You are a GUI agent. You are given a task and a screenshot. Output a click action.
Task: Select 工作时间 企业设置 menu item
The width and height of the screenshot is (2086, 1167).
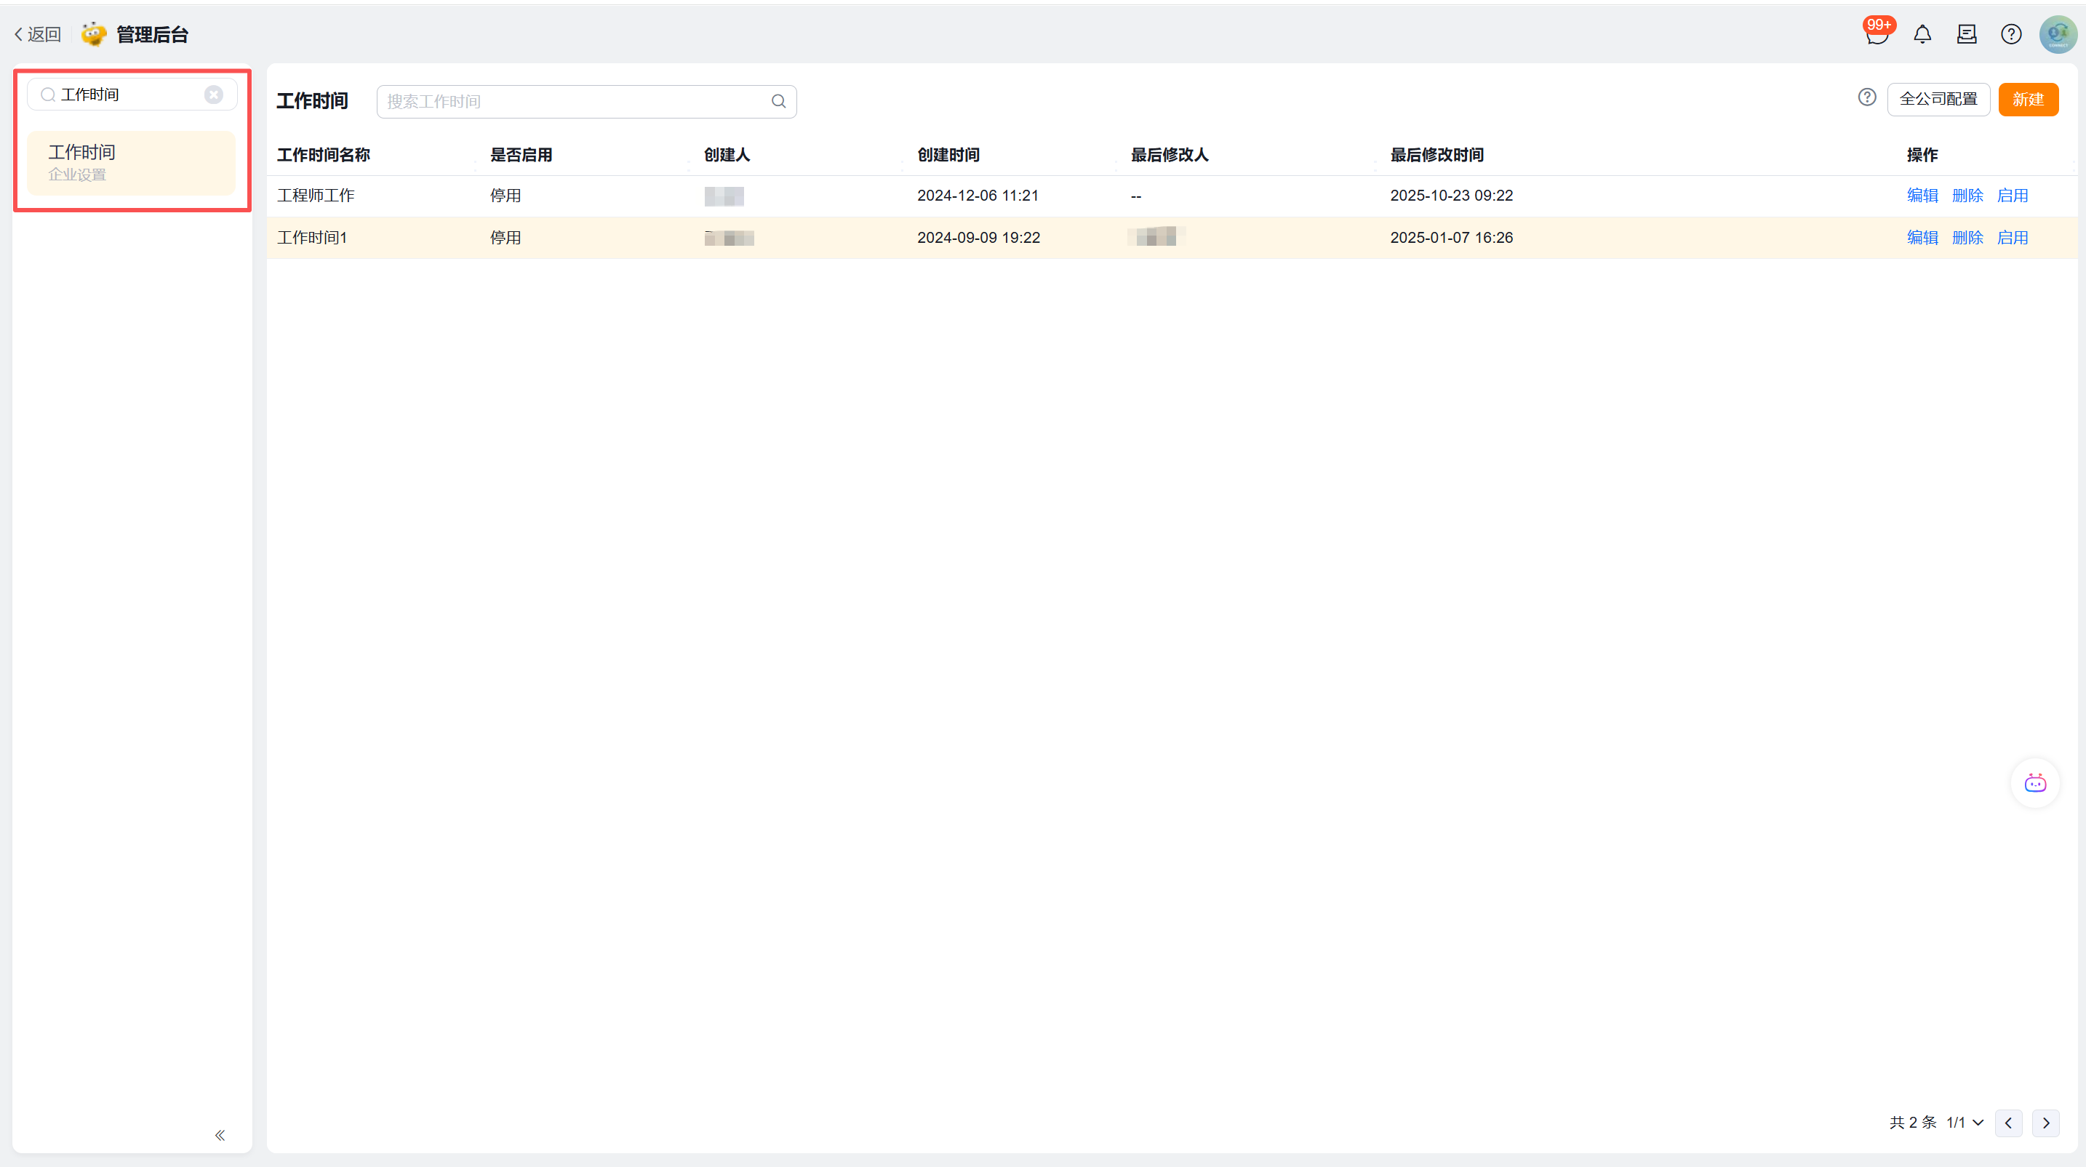(x=131, y=162)
